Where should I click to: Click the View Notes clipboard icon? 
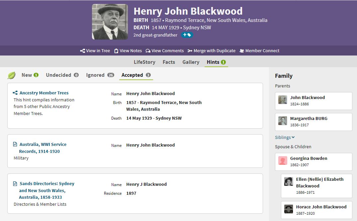(116, 51)
